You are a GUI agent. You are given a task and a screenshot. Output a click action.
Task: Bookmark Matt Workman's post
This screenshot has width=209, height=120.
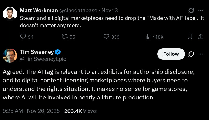tap(190, 37)
